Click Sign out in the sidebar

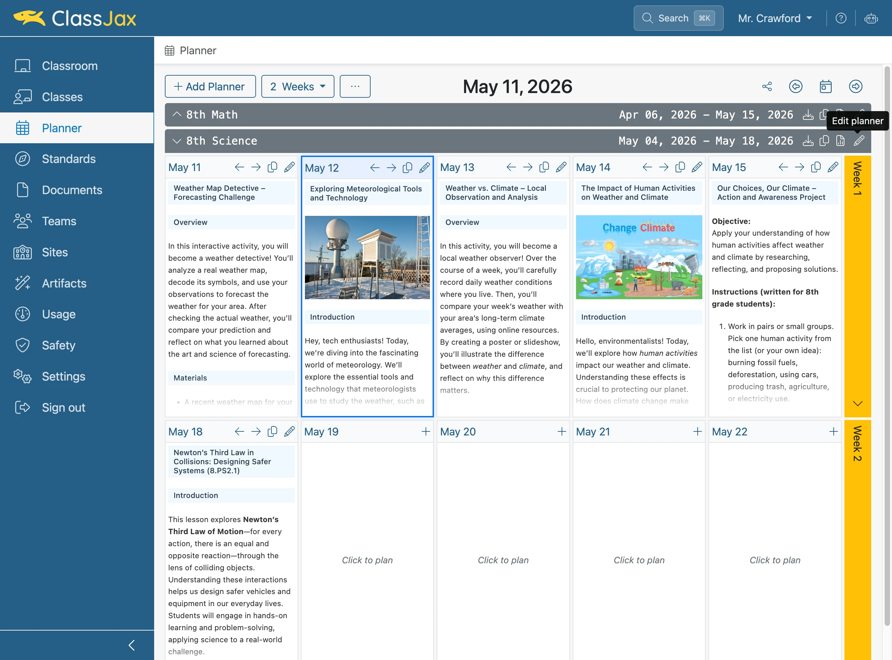[77, 408]
